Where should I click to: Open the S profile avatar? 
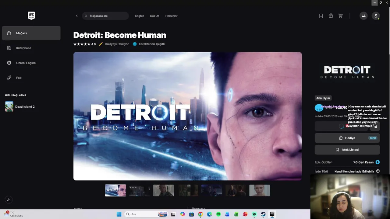(x=376, y=16)
